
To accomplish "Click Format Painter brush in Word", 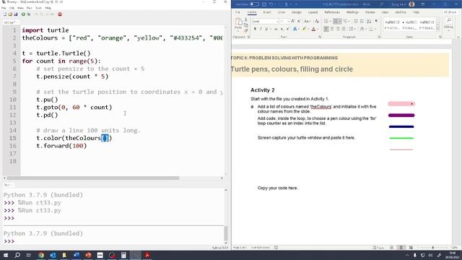I will (245, 30).
